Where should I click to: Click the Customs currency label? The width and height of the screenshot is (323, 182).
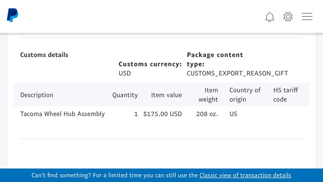(x=150, y=64)
